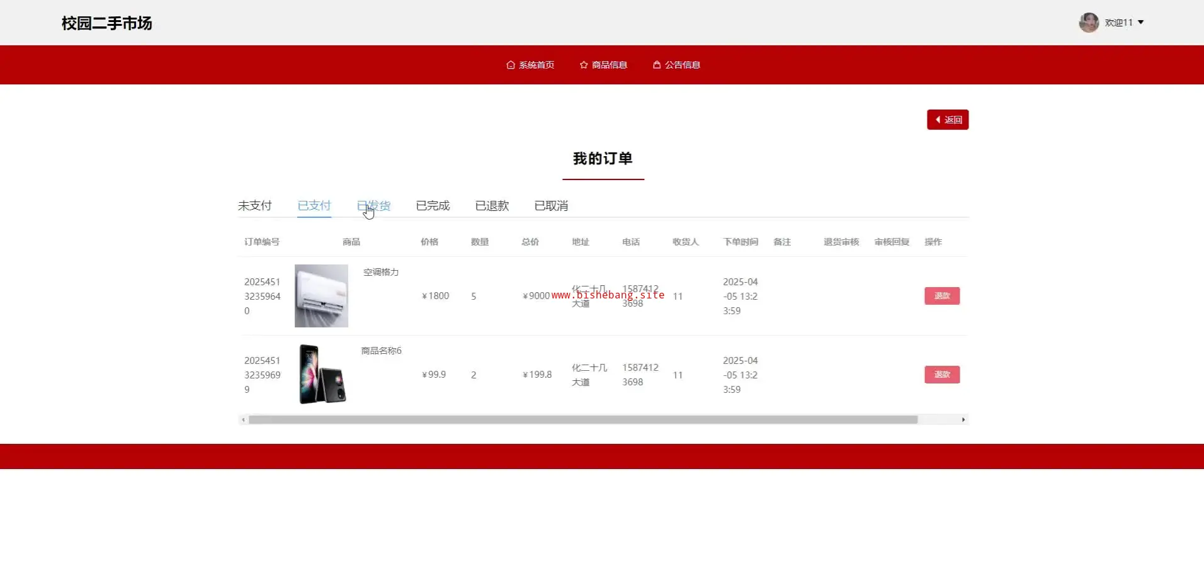Click the user avatar picture in the header
This screenshot has width=1204, height=578.
[1089, 23]
